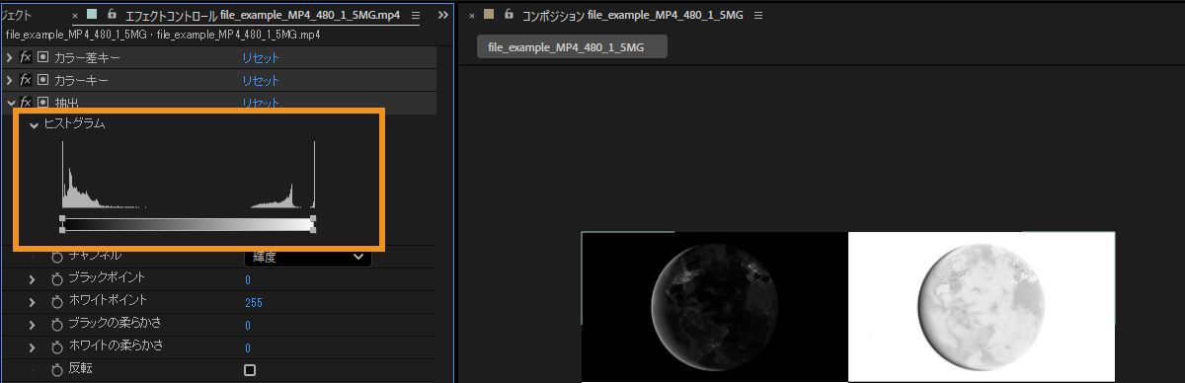Toggle the チャンネル stopwatch

[x=56, y=256]
